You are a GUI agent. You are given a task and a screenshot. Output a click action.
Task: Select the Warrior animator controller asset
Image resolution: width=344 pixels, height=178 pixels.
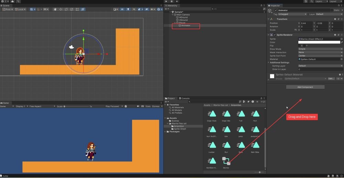[x=226, y=163]
